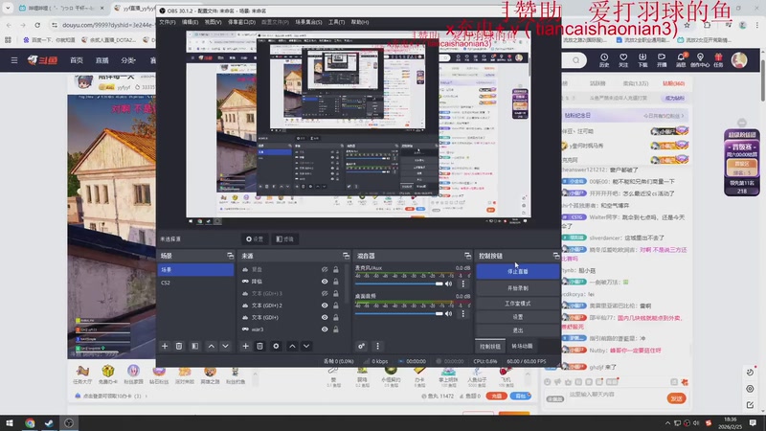Click the orange send chat button
Viewport: 766px width, 431px height.
tap(676, 398)
